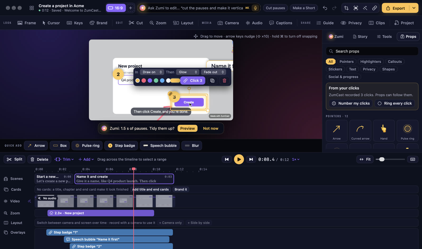
Task: Dismiss suggestion with Not now
Action: (x=210, y=128)
